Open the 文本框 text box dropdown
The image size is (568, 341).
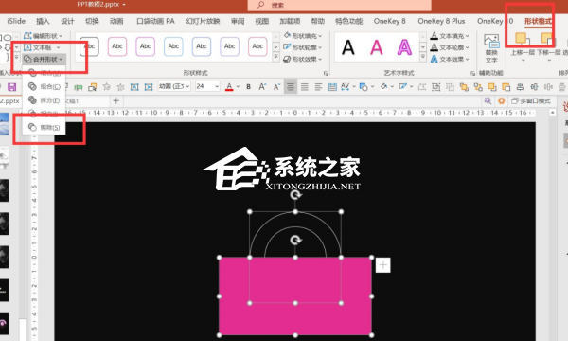pyautogui.click(x=42, y=47)
